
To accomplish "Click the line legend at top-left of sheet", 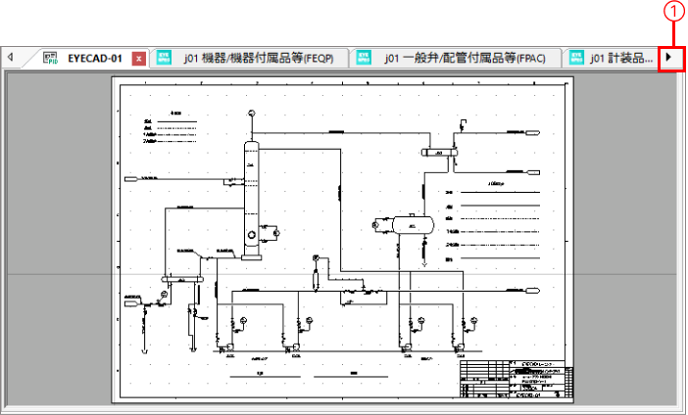I will click(173, 127).
